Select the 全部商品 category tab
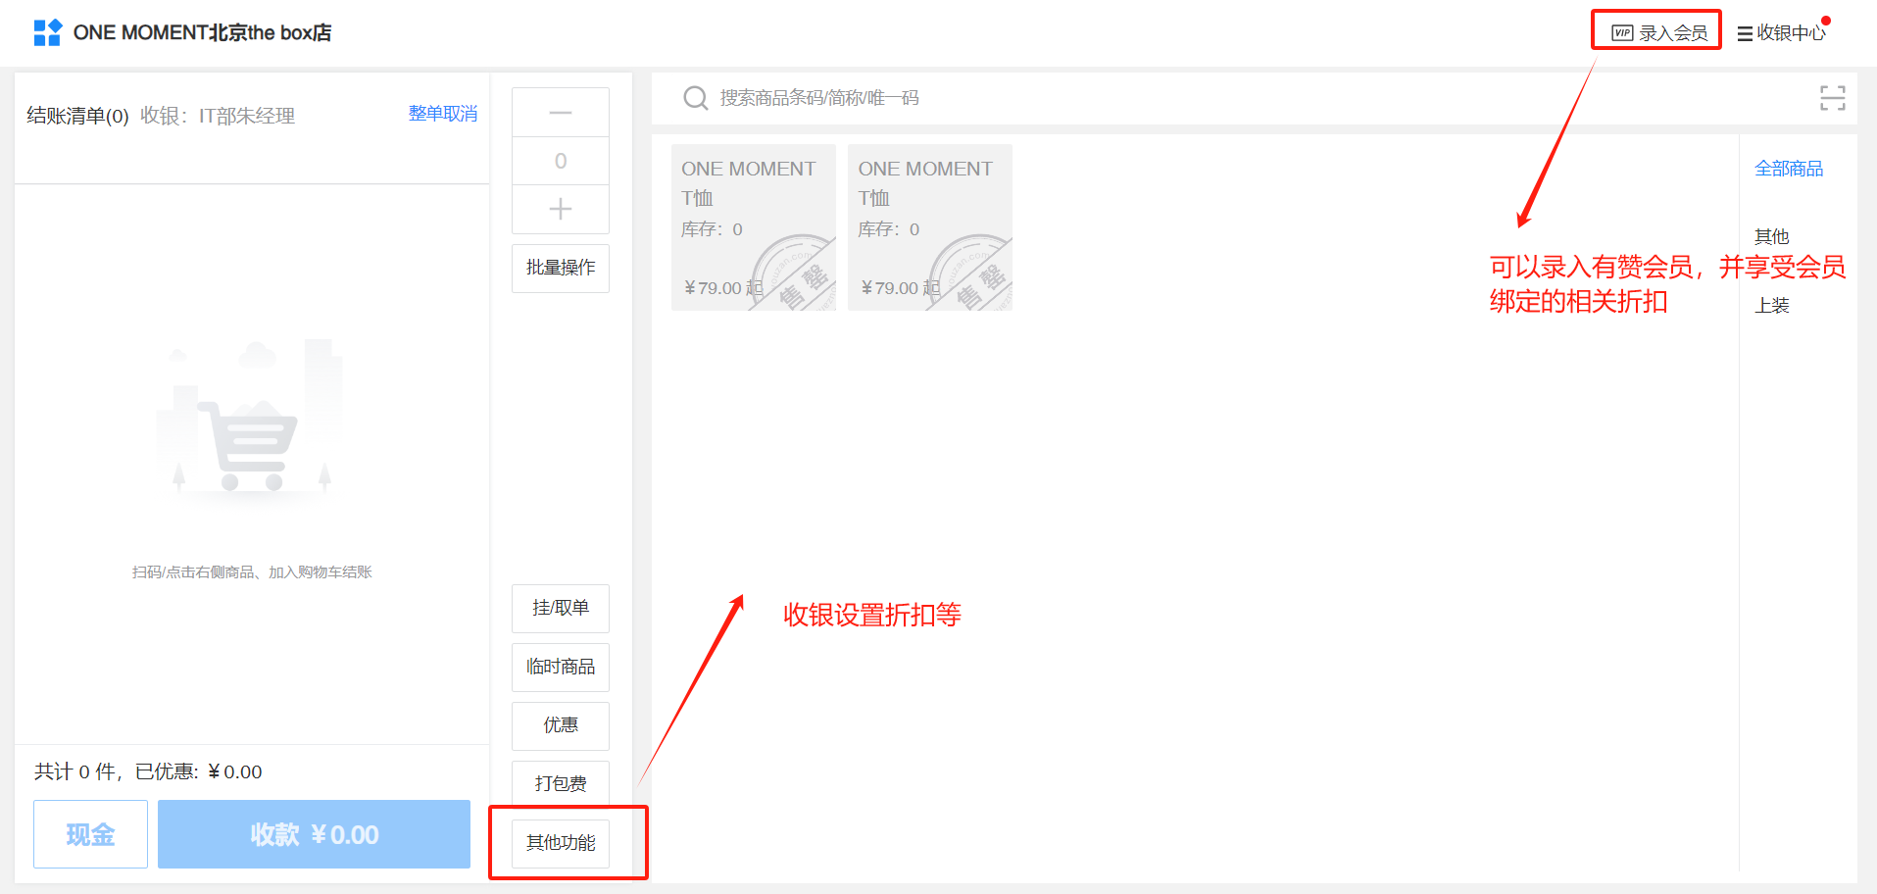 [x=1788, y=169]
